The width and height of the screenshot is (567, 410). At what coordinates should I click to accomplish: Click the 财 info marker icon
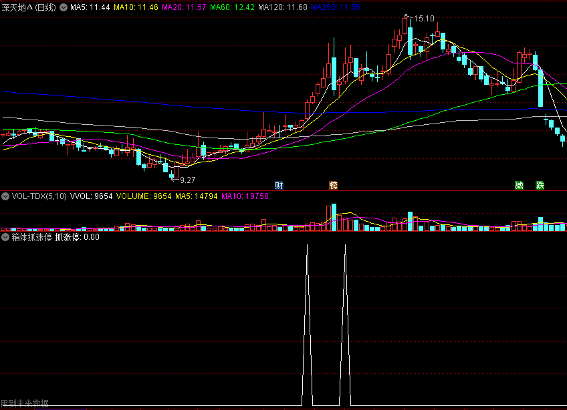coord(279,186)
